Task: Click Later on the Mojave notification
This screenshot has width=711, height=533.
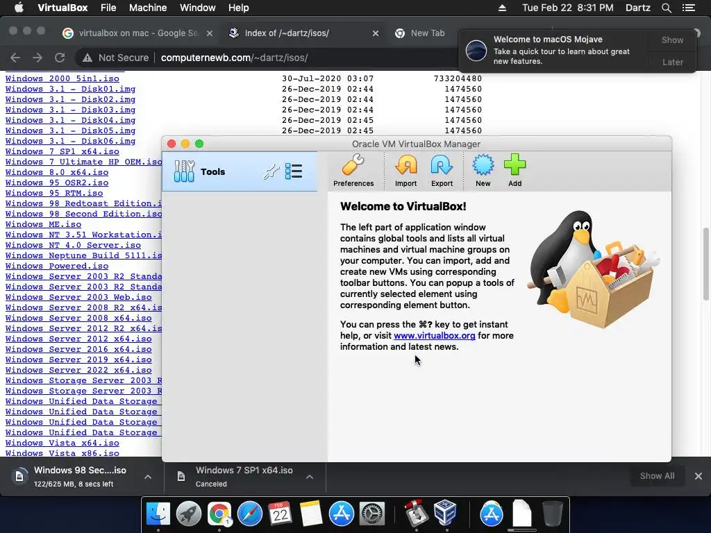Action: pos(672,62)
